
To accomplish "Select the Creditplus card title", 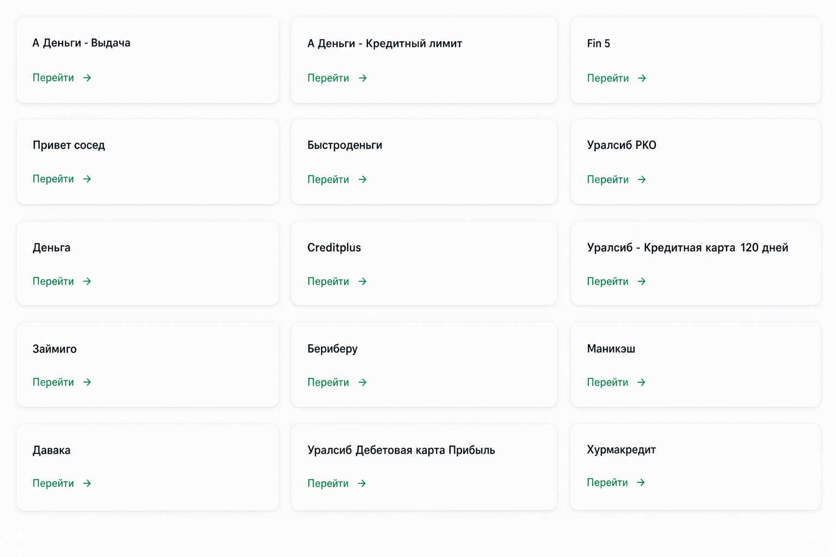I will coord(334,247).
